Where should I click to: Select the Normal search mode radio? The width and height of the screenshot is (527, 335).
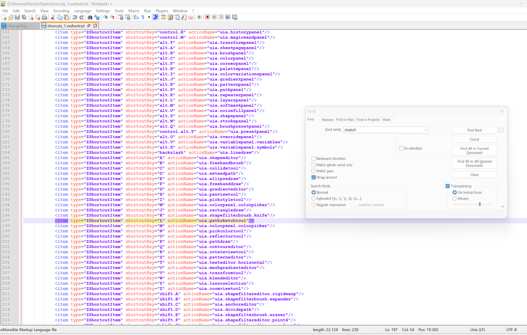click(314, 192)
